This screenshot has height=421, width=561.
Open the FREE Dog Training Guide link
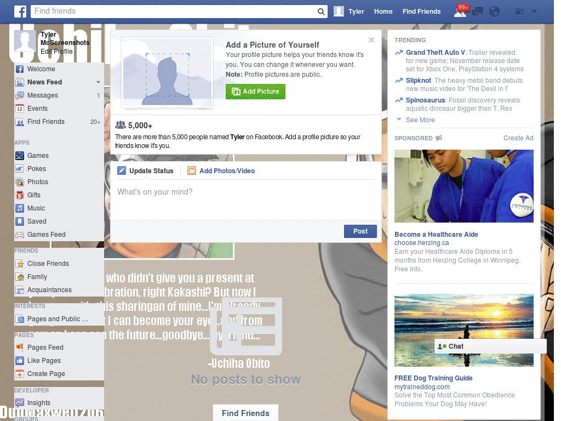433,378
